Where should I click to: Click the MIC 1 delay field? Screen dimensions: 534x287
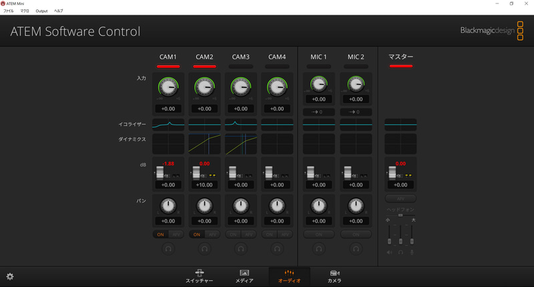click(319, 112)
